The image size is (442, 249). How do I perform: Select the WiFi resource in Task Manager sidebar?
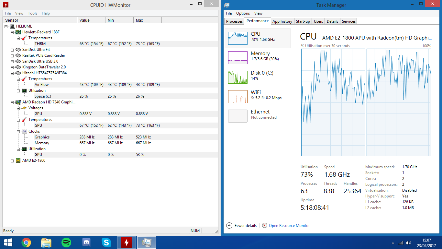258,97
